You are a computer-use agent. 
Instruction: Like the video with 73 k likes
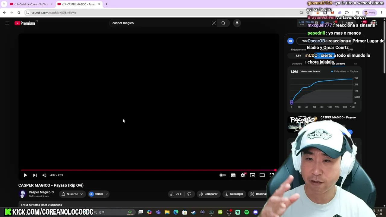coord(176,194)
